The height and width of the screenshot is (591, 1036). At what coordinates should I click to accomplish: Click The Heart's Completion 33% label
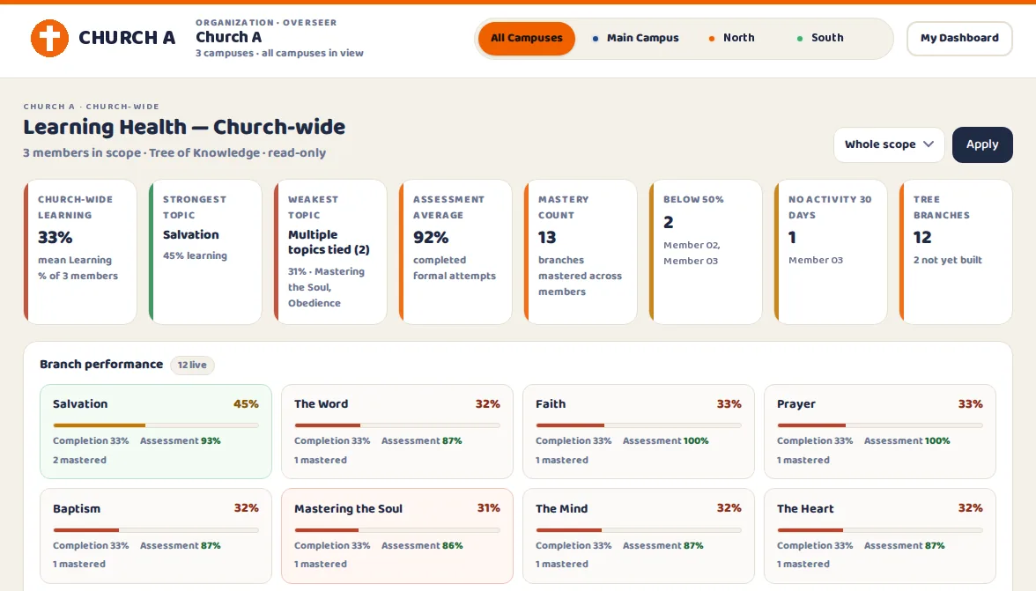[815, 545]
